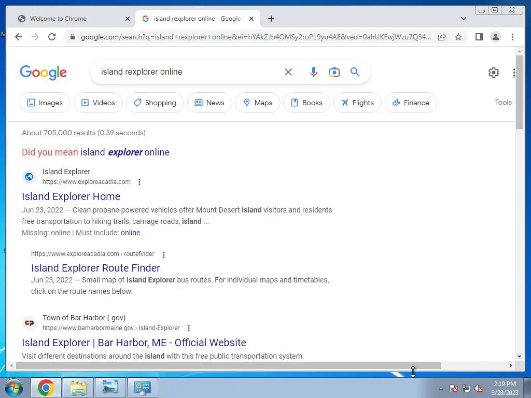Open Windows Explorer from the taskbar

click(x=78, y=388)
